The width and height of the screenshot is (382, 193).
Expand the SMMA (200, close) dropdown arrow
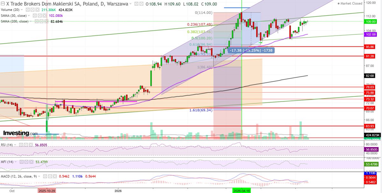pyautogui.click(x=31, y=21)
